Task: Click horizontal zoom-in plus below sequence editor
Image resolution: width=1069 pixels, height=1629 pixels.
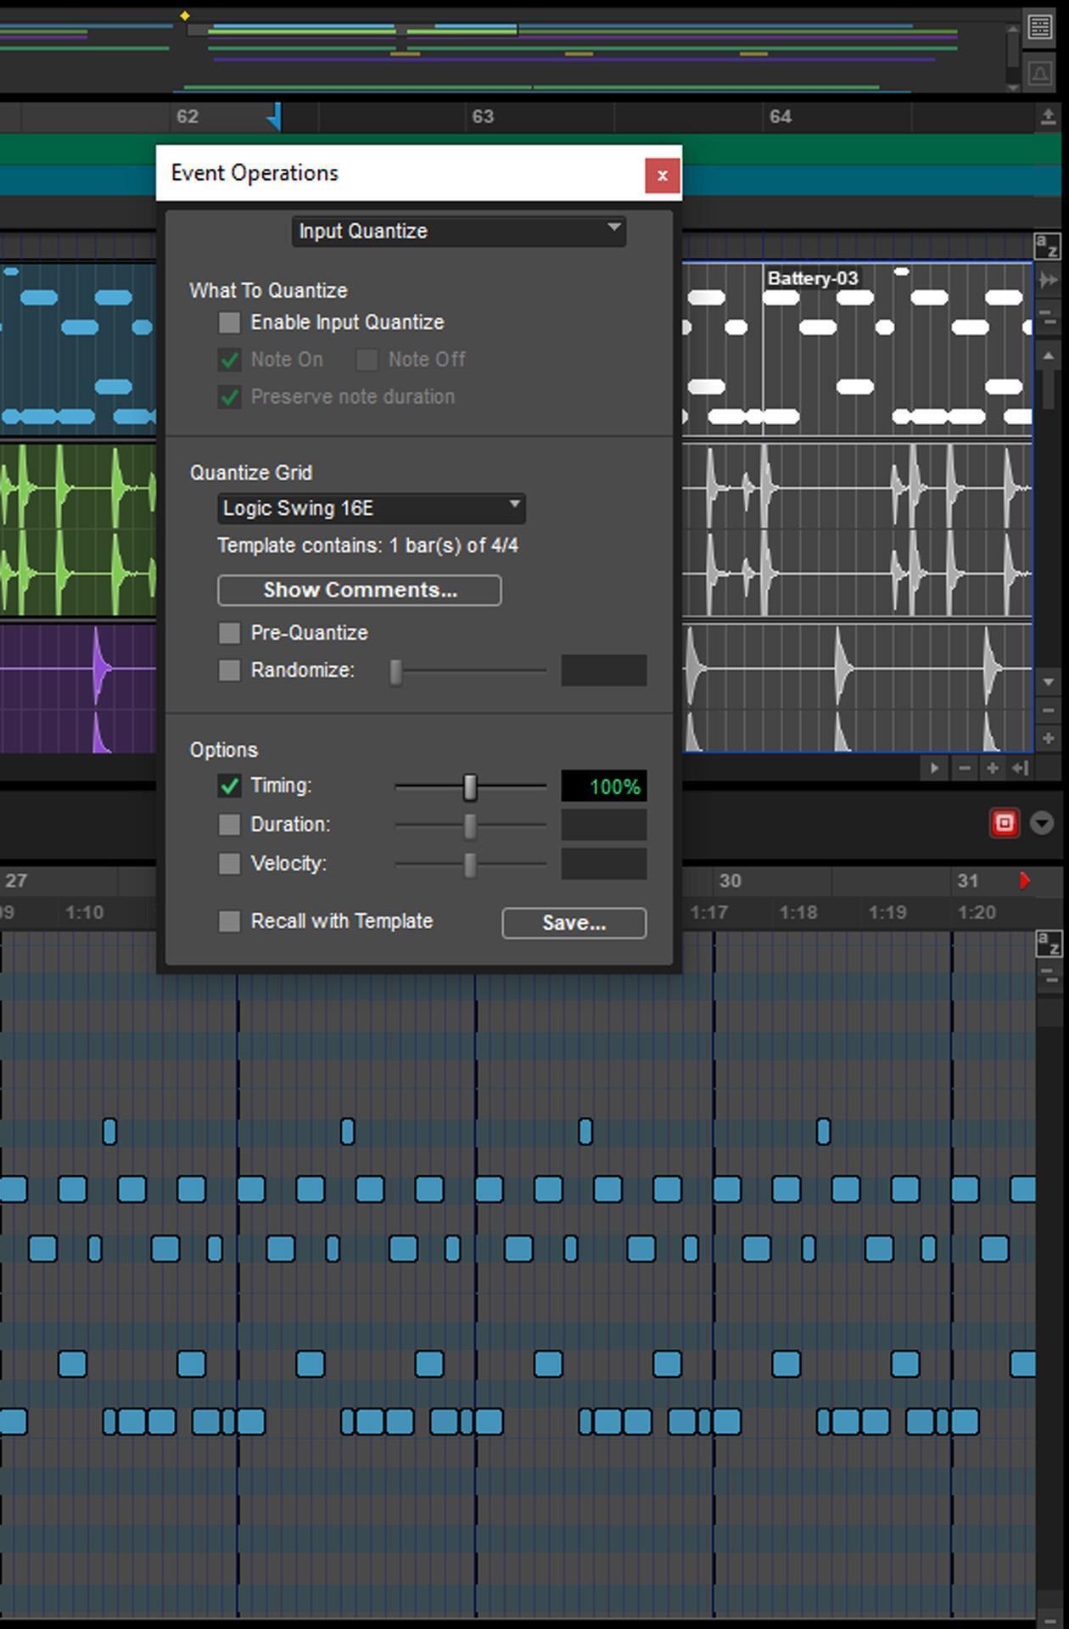Action: click(x=992, y=769)
